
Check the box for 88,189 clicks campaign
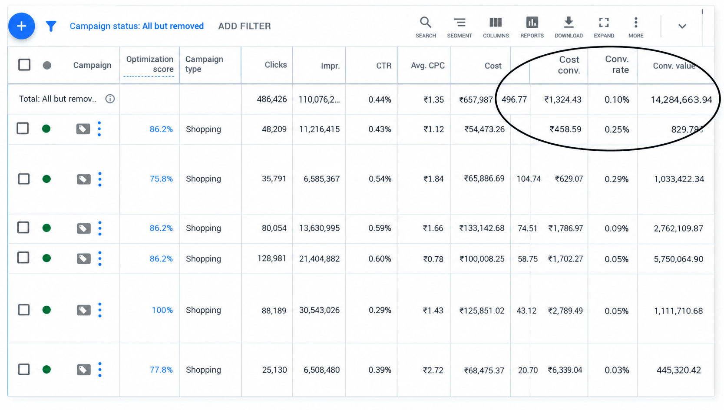[24, 310]
